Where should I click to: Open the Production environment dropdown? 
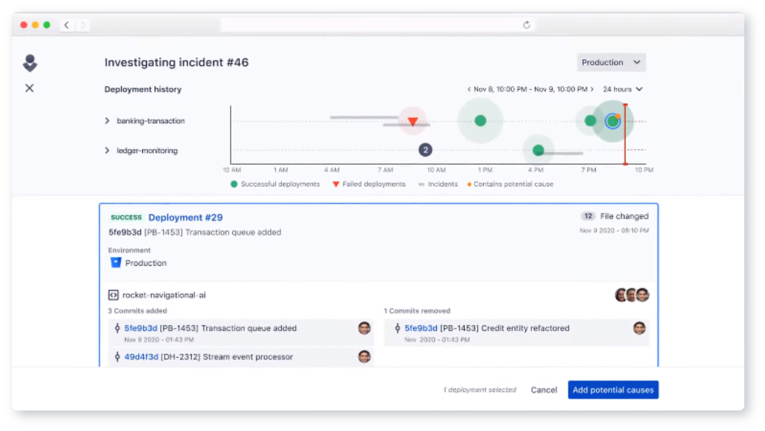(x=611, y=62)
